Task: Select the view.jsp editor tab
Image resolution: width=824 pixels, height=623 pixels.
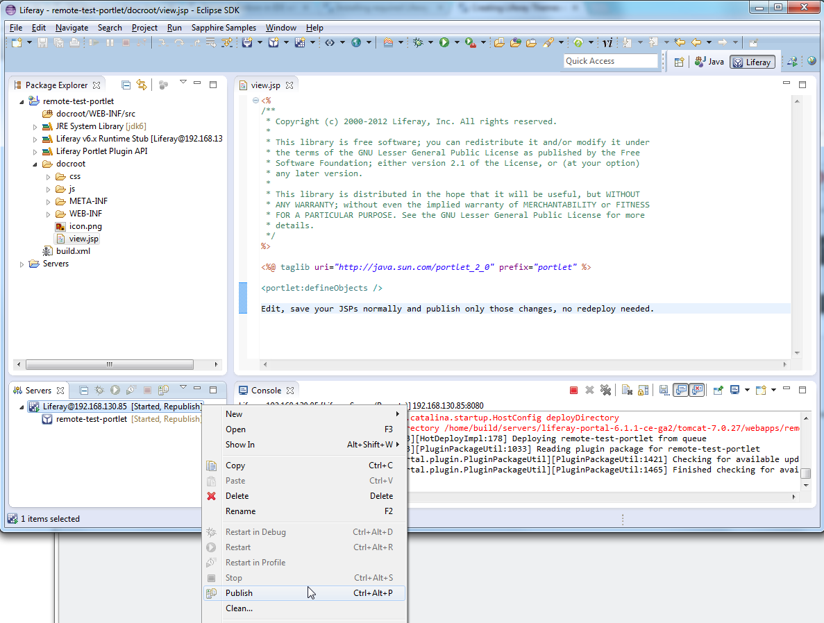Action: pos(265,85)
